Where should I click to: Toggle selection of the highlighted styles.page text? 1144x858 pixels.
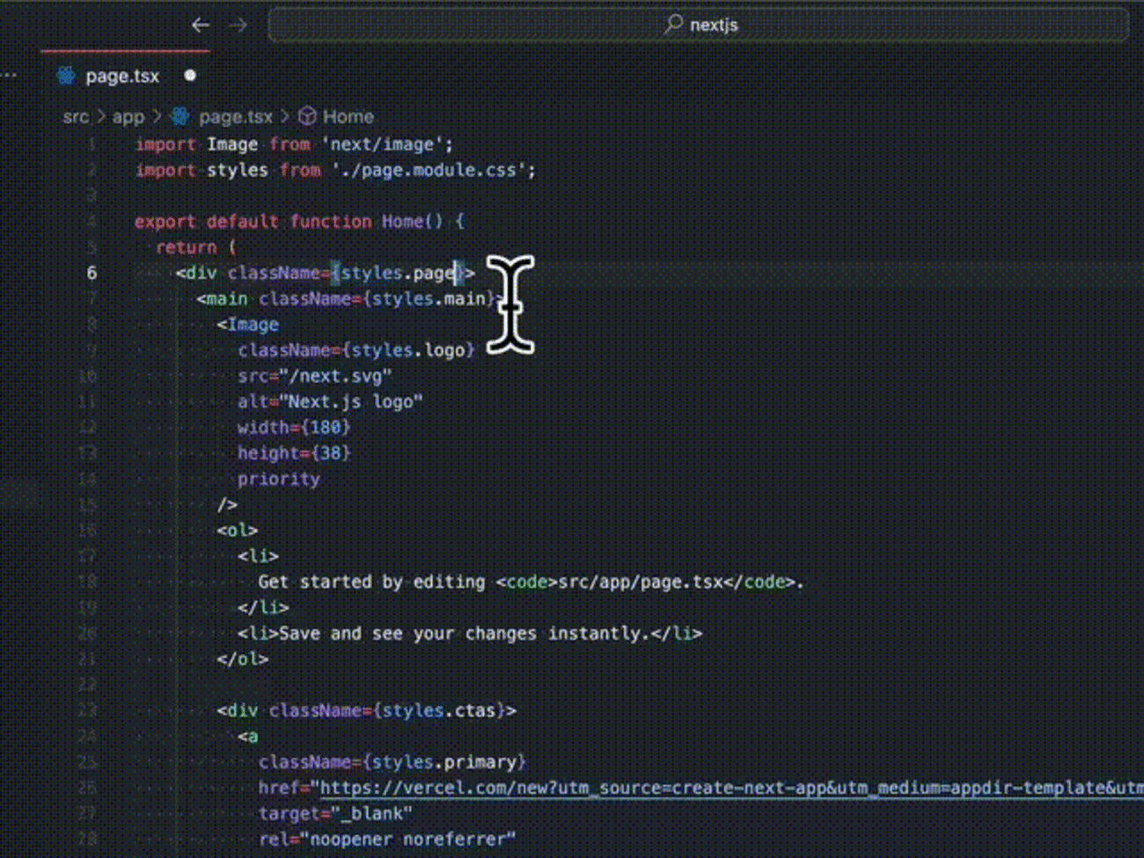coord(396,273)
